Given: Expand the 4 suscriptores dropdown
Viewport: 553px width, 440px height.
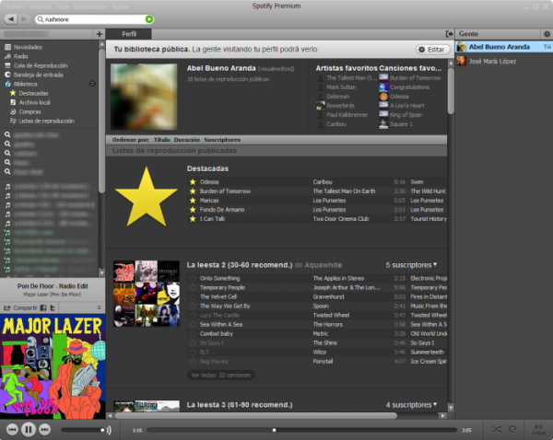Looking at the screenshot, I should [x=411, y=405].
